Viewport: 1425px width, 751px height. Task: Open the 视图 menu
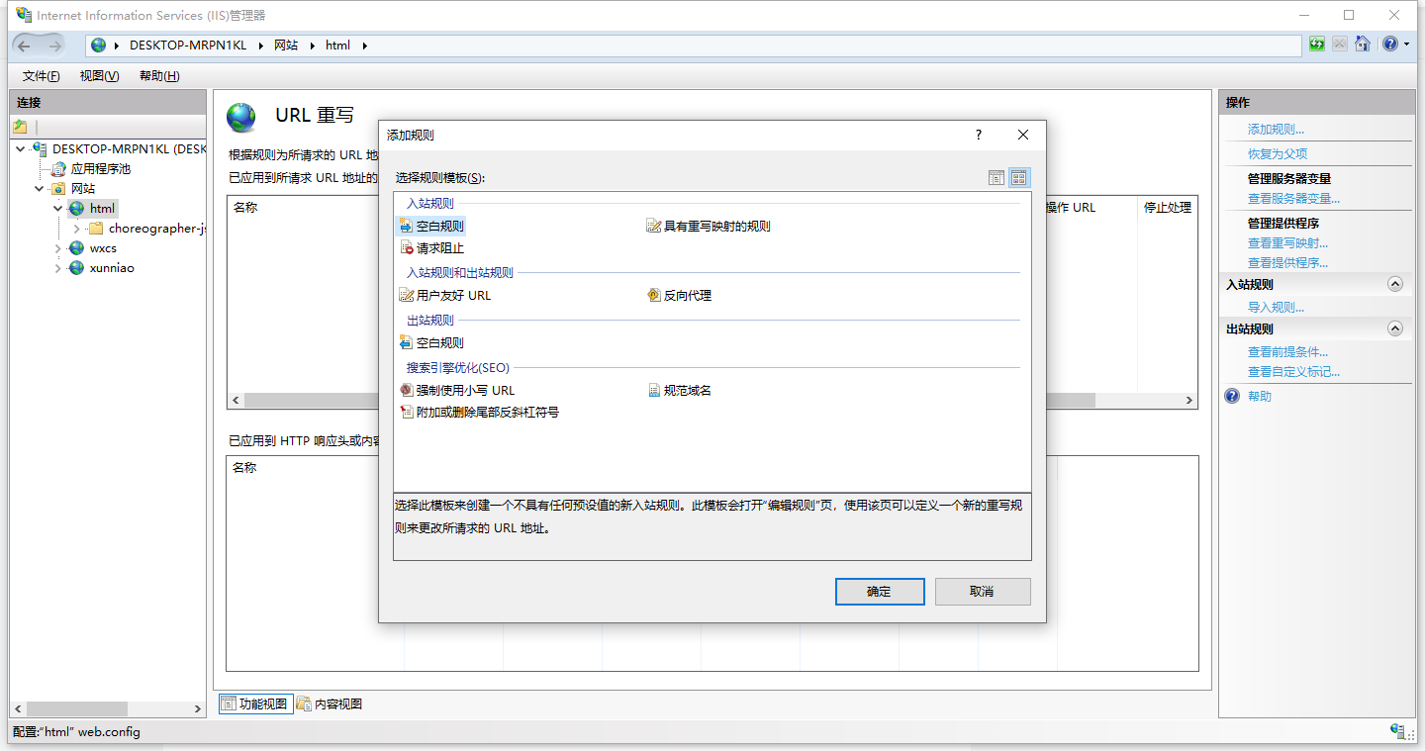[98, 75]
